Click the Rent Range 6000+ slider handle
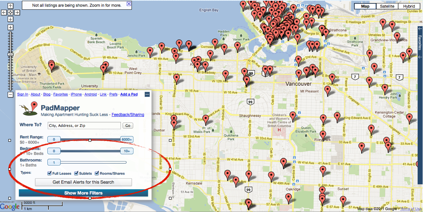 127,139
